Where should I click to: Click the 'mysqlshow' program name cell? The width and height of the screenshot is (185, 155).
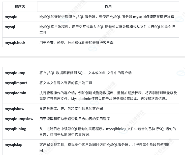pyautogui.click(x=20, y=109)
